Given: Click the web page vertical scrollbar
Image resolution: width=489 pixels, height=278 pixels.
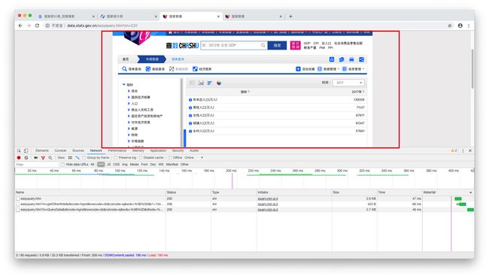Looking at the screenshot, I should pos(472,68).
